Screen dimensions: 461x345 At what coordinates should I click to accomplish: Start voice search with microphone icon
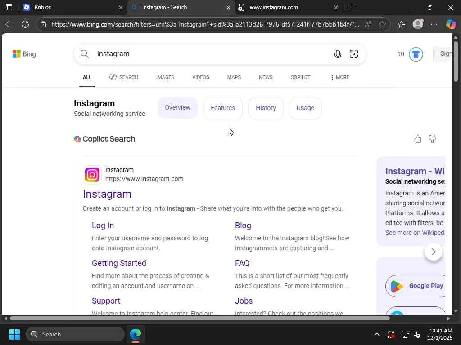click(338, 54)
